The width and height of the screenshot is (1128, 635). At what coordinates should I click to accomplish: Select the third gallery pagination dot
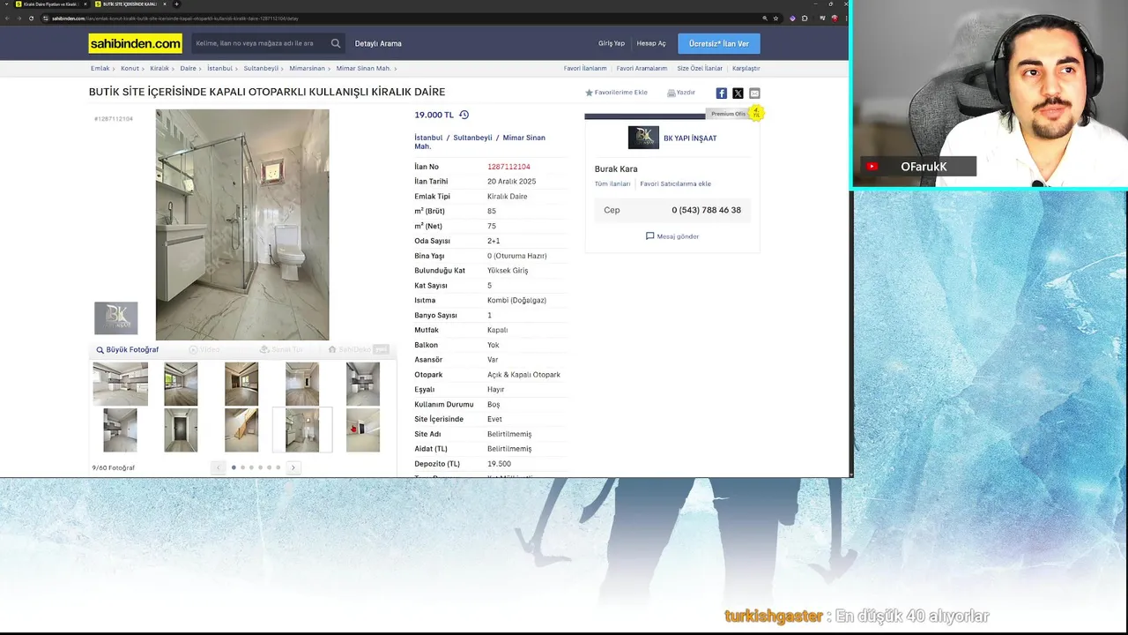pyautogui.click(x=251, y=467)
